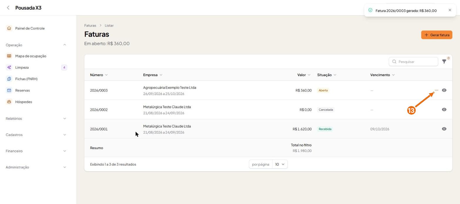Click the Gerar fatura button
This screenshot has width=460, height=204.
point(437,35)
